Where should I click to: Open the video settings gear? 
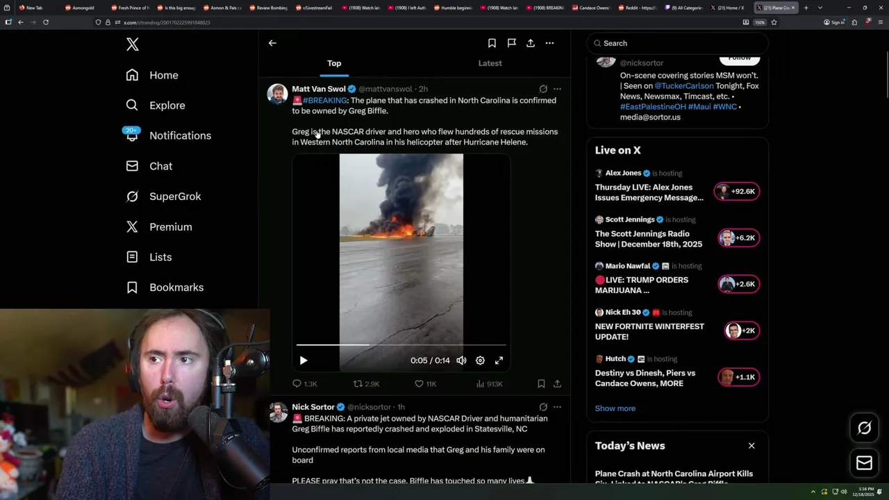[x=480, y=360]
